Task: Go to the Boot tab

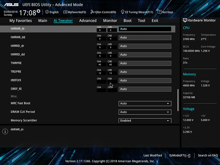Action: [127, 21]
